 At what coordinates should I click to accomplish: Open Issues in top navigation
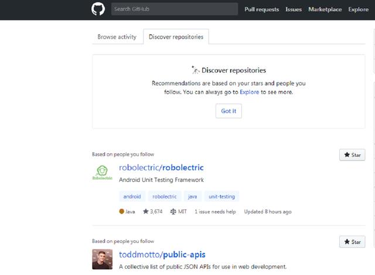[x=294, y=9]
